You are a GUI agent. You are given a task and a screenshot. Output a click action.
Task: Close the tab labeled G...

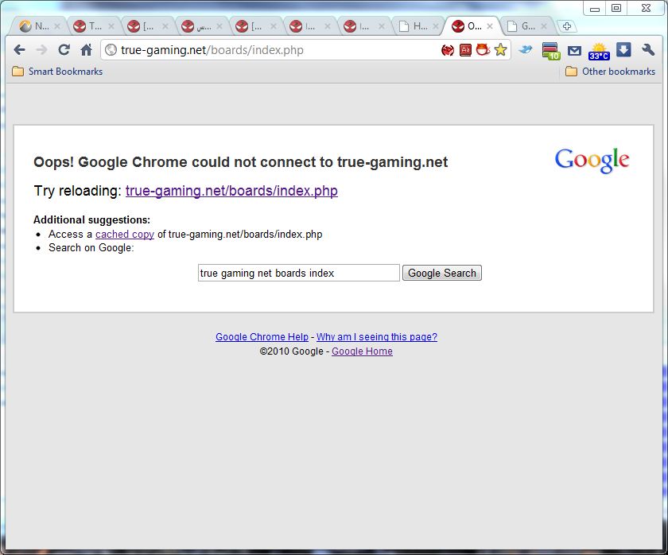click(544, 26)
